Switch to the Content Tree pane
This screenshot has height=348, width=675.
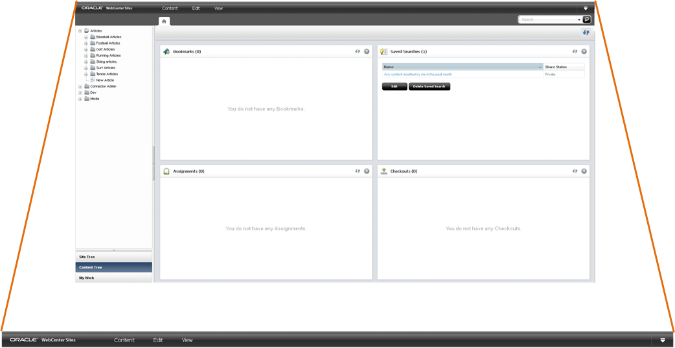coord(113,267)
